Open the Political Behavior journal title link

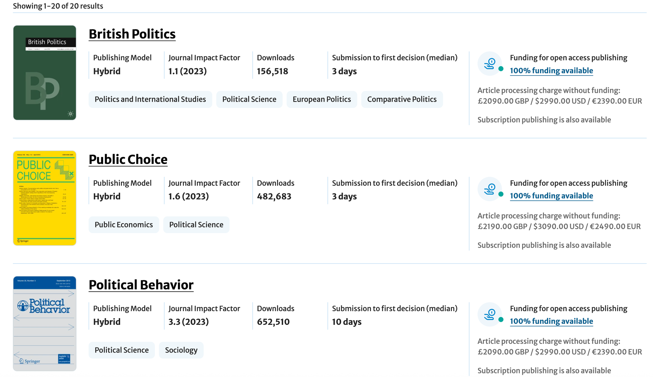pyautogui.click(x=141, y=285)
